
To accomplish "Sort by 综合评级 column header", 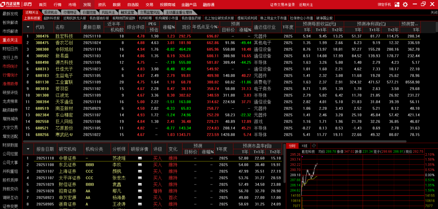I will point(136,27).
